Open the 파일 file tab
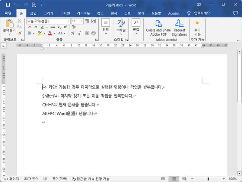Screen dimensions: 242x182 [x=8, y=13]
